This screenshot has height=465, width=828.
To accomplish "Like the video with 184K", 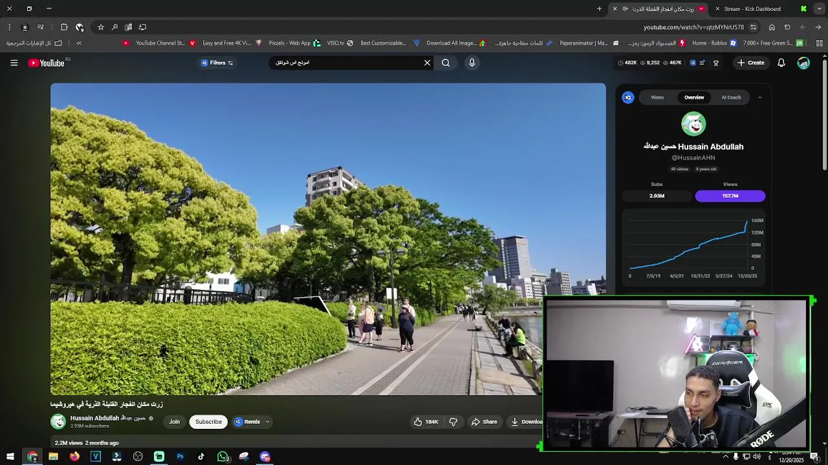I will click(x=426, y=422).
